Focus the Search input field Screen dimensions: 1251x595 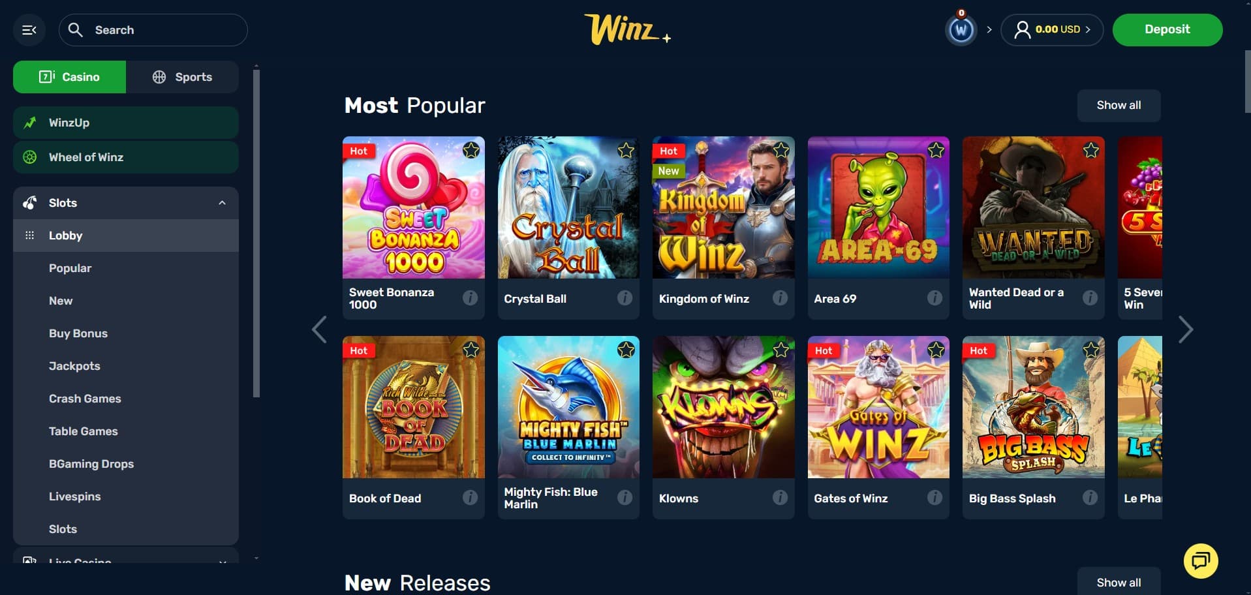153,30
